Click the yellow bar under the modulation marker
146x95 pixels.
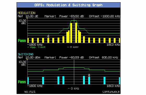(x=48, y=40)
